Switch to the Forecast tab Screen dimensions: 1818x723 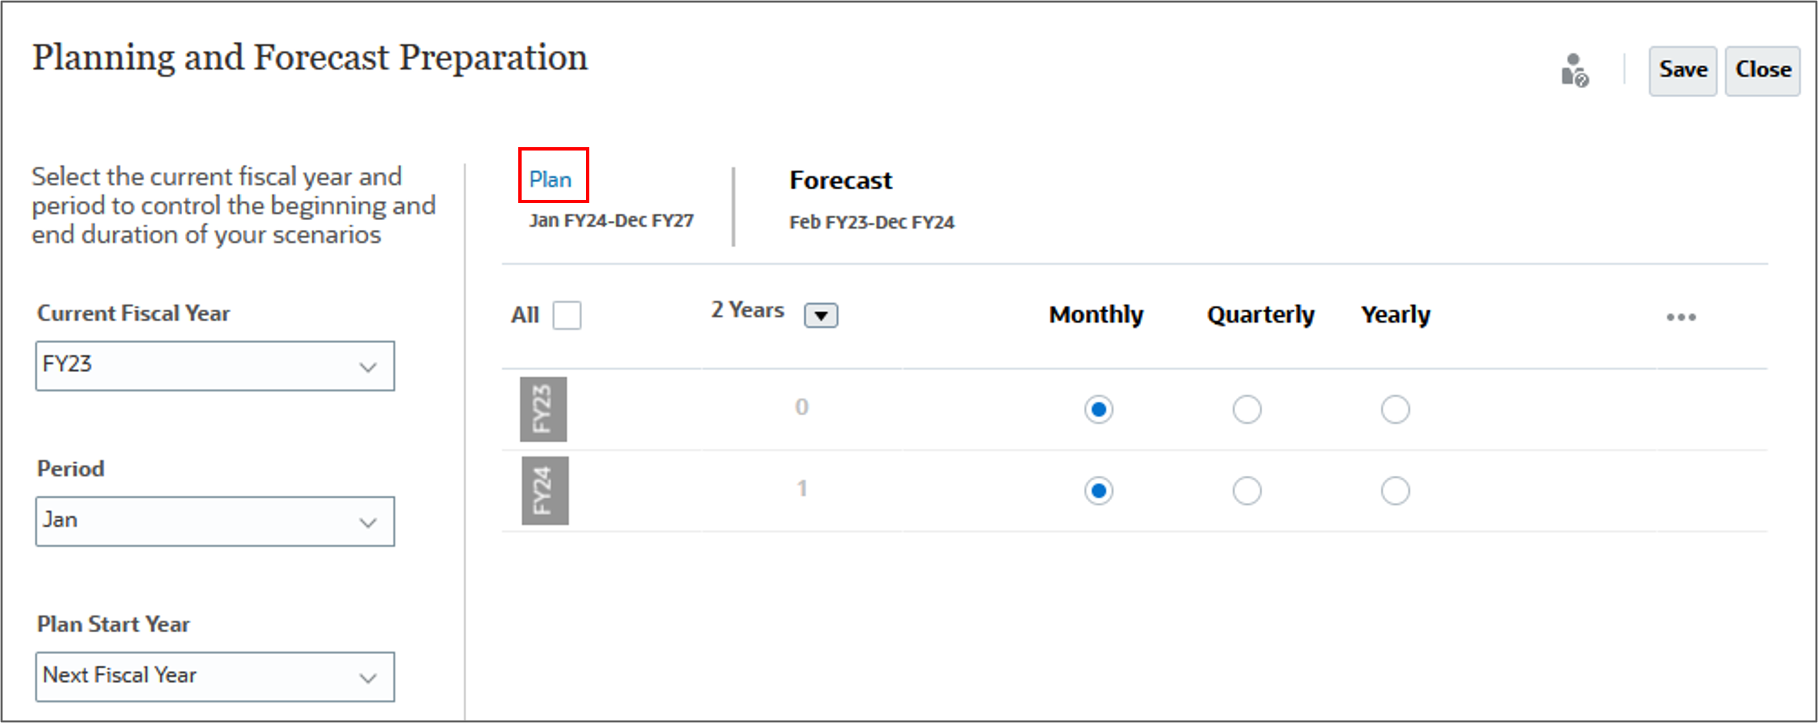841,180
